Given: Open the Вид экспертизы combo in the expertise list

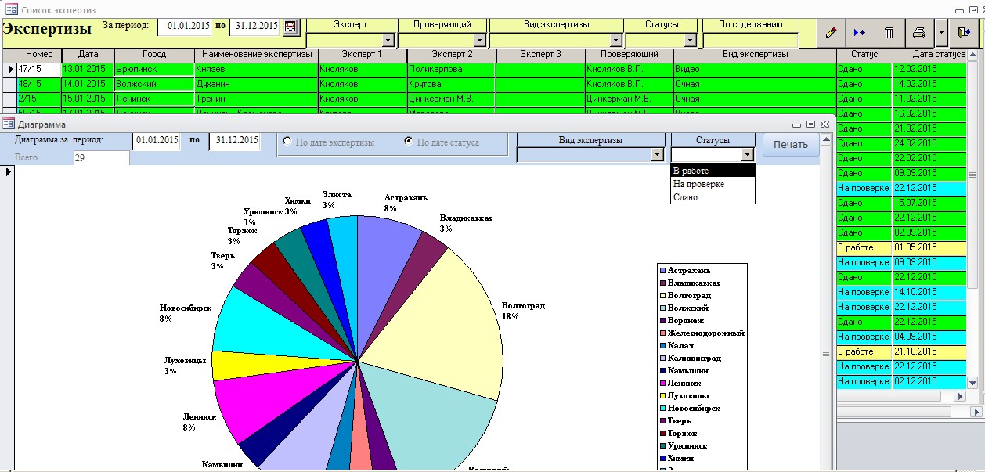Looking at the screenshot, I should [616, 40].
